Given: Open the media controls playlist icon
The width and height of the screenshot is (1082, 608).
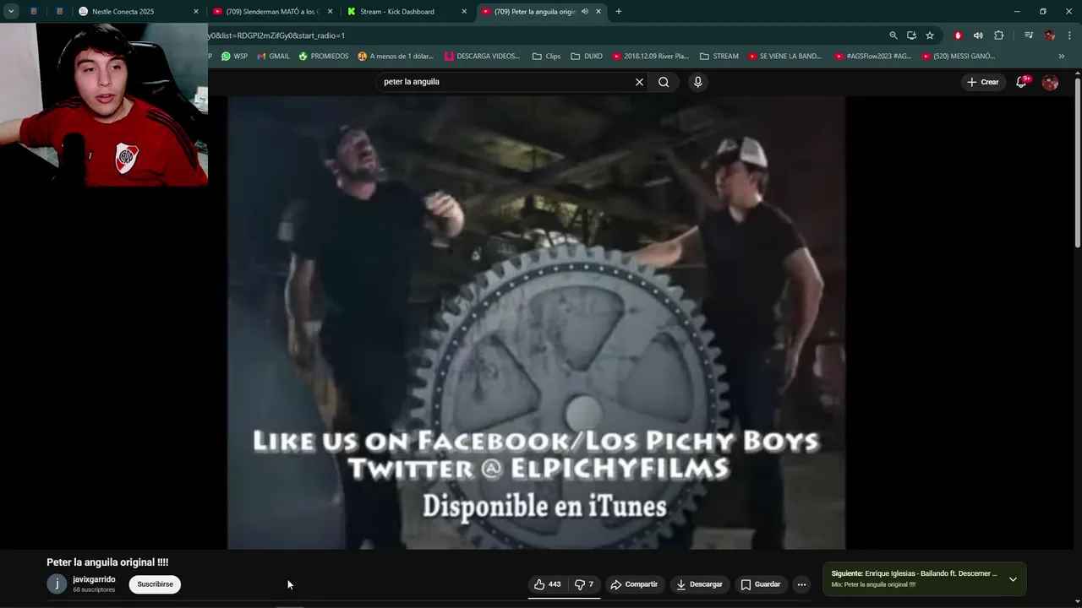Looking at the screenshot, I should point(1028,35).
